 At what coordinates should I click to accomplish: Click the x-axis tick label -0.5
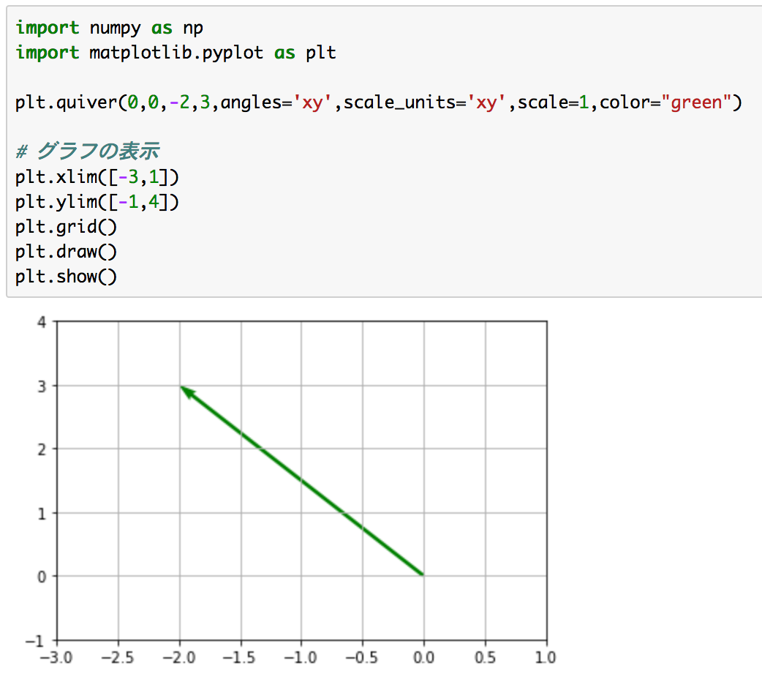click(361, 658)
